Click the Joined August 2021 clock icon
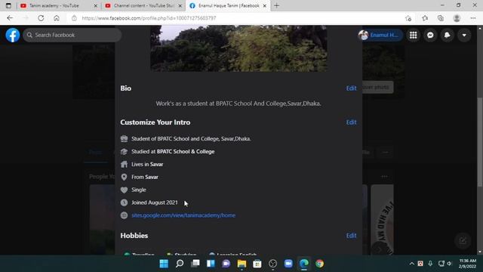The image size is (483, 272). point(124,202)
